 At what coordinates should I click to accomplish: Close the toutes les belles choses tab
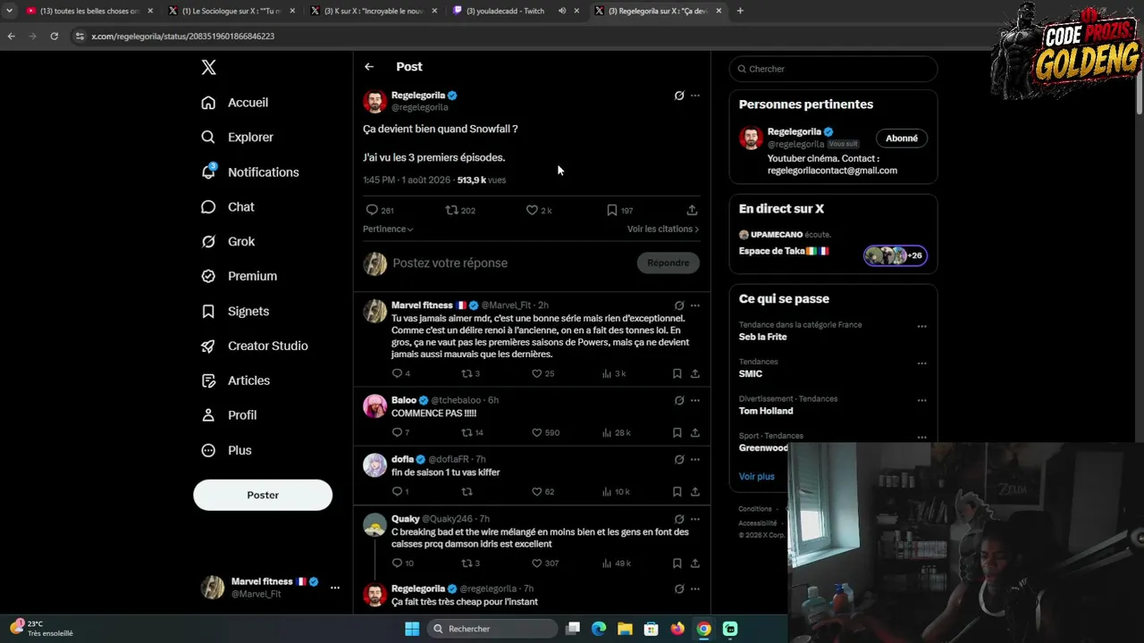(150, 11)
